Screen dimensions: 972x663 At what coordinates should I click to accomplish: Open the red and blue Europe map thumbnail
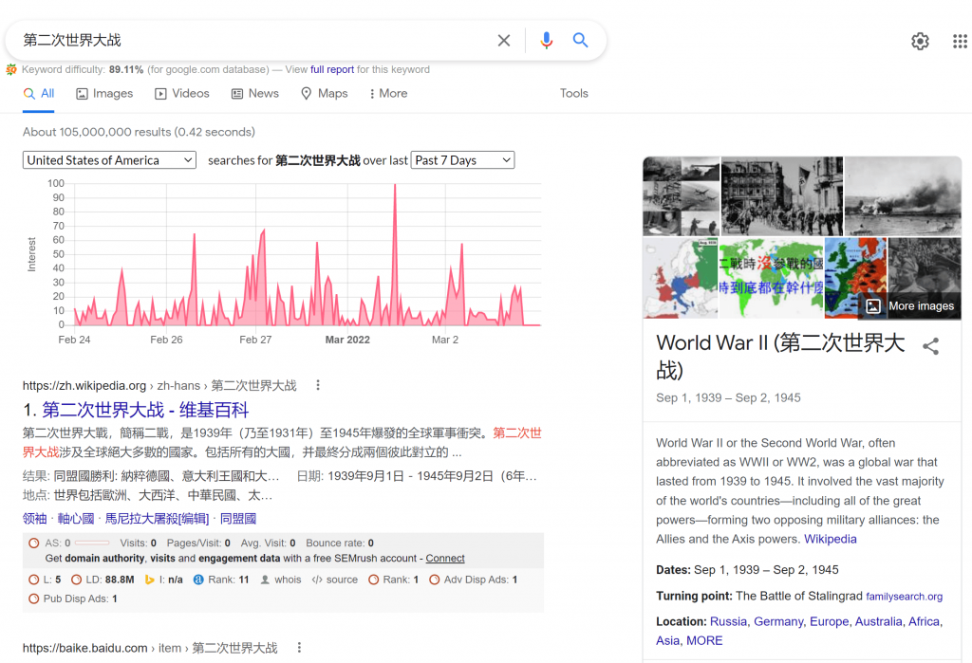click(680, 278)
